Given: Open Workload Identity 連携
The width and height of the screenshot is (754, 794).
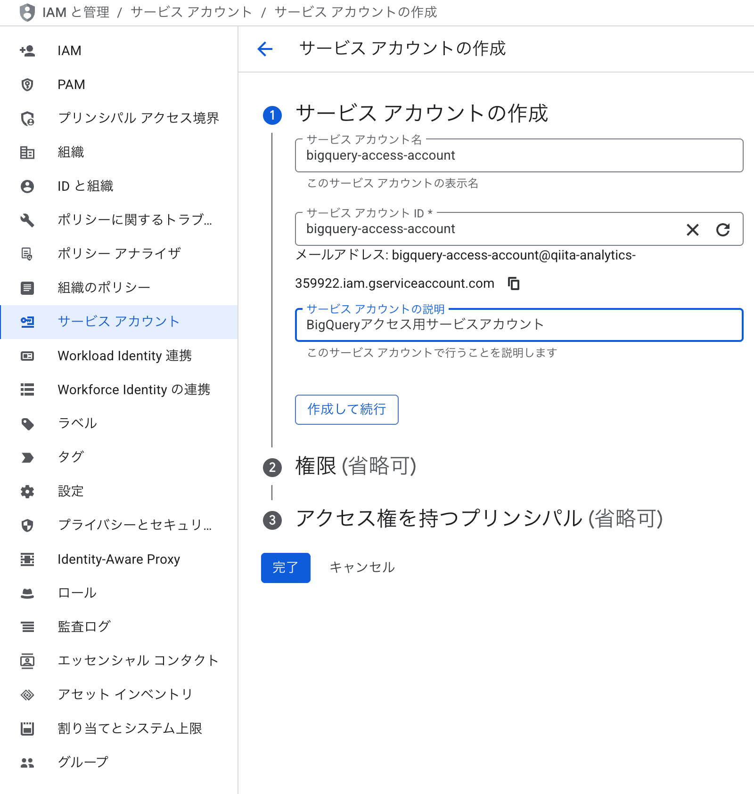Looking at the screenshot, I should pyautogui.click(x=125, y=356).
